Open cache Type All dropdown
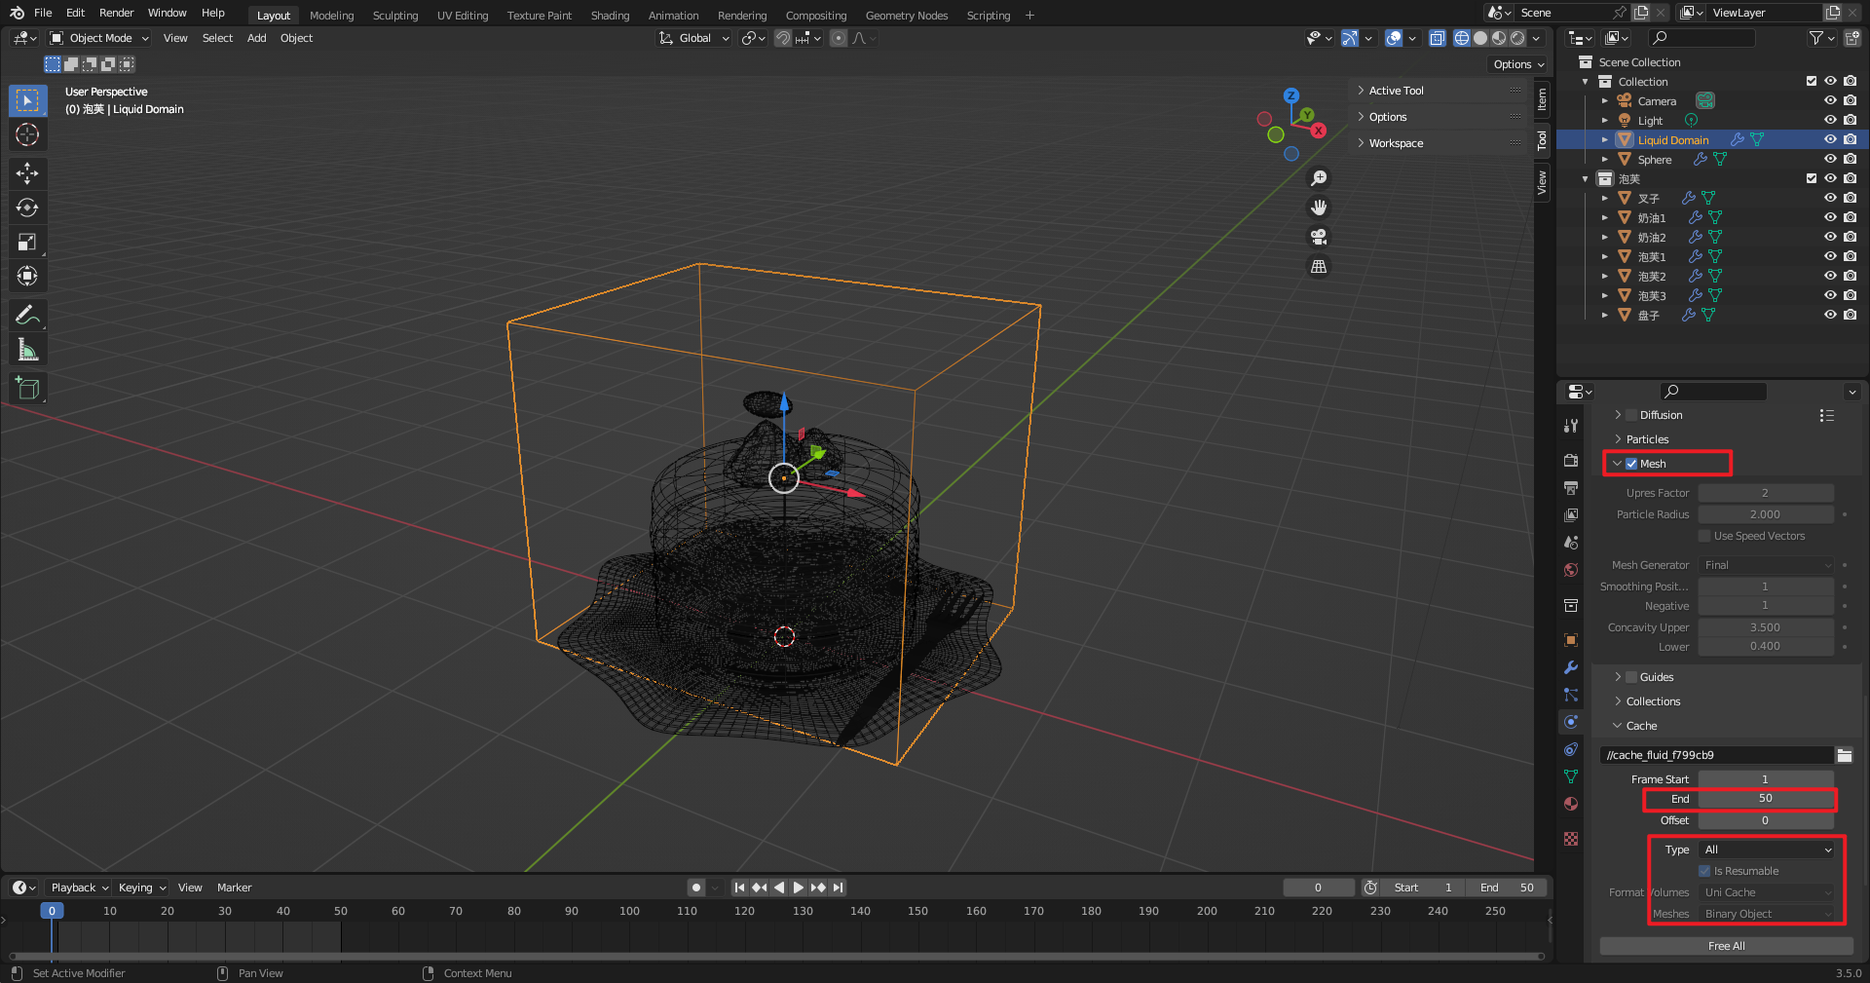Screen dimensions: 1870x983 [x=1766, y=850]
